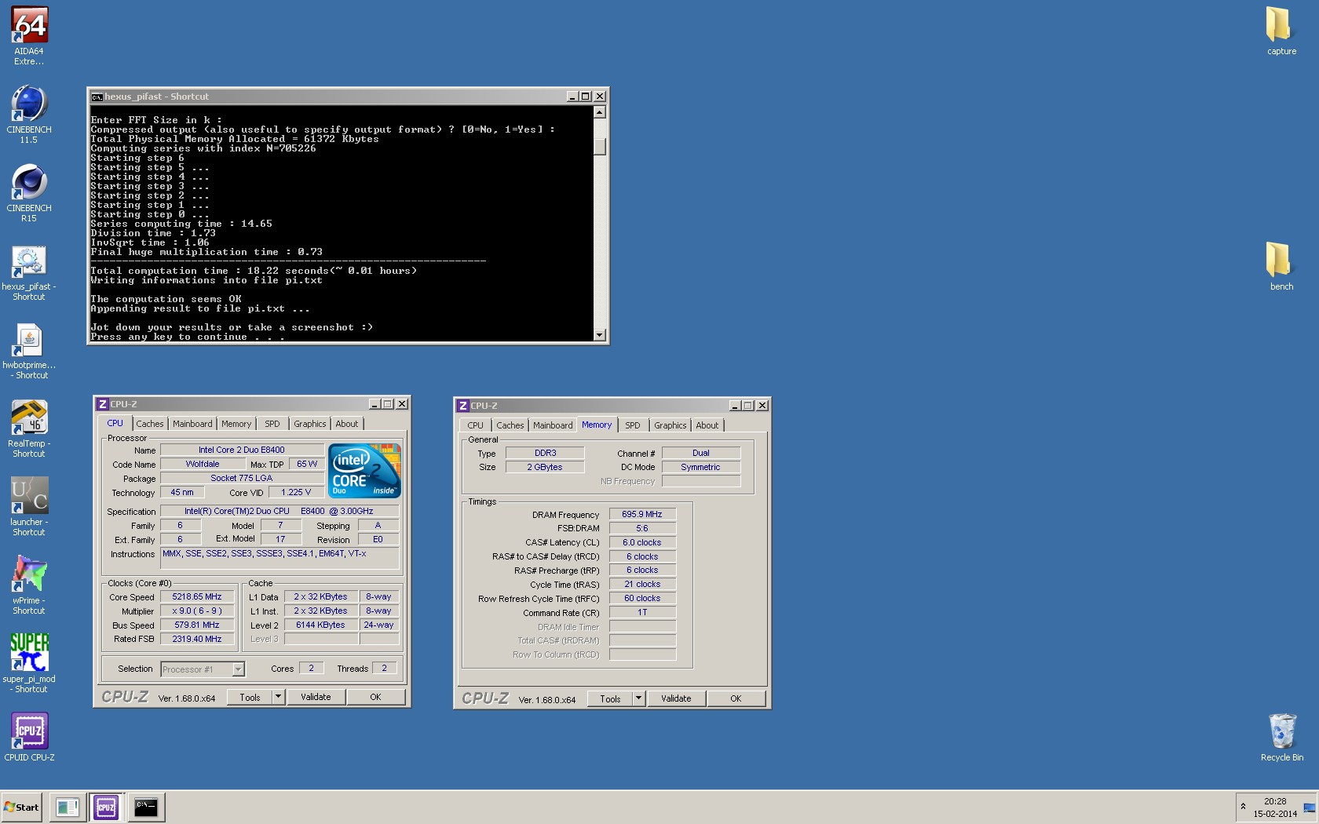This screenshot has height=824, width=1319.
Task: Click the Level 2 cache value 6144 KBytes
Action: click(x=320, y=625)
